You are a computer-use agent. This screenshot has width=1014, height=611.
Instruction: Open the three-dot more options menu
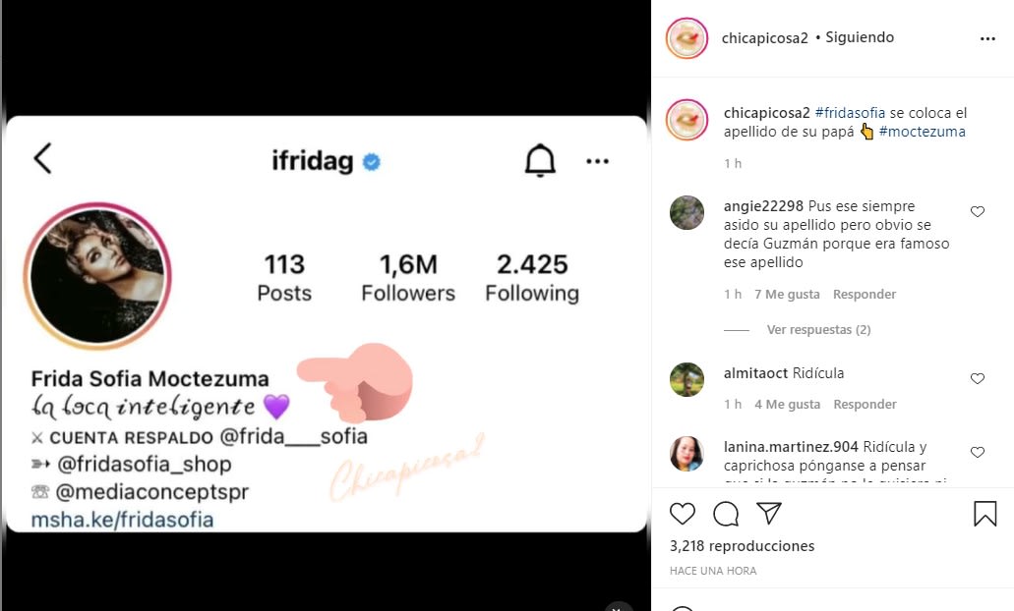click(x=988, y=39)
